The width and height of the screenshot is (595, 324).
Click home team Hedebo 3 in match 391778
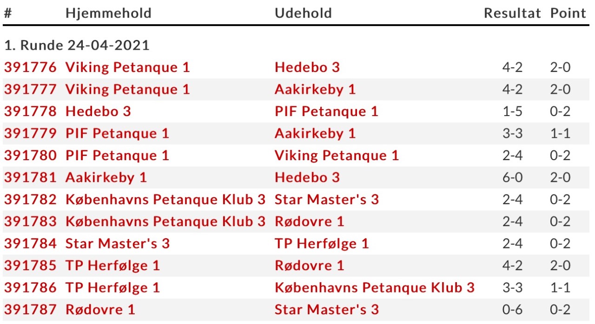pyautogui.click(x=98, y=111)
